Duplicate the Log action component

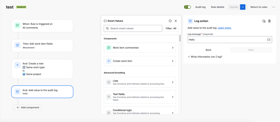click(264, 21)
